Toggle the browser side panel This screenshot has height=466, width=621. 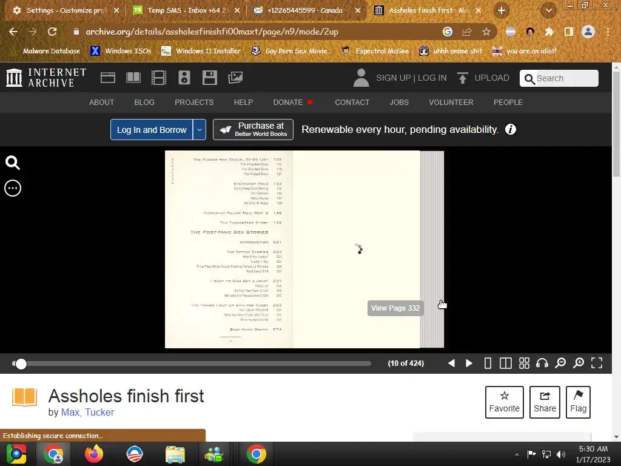(x=569, y=32)
